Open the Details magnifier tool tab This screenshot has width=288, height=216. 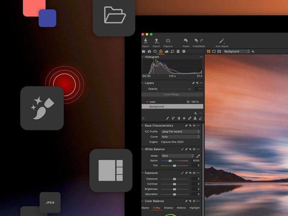point(172,51)
